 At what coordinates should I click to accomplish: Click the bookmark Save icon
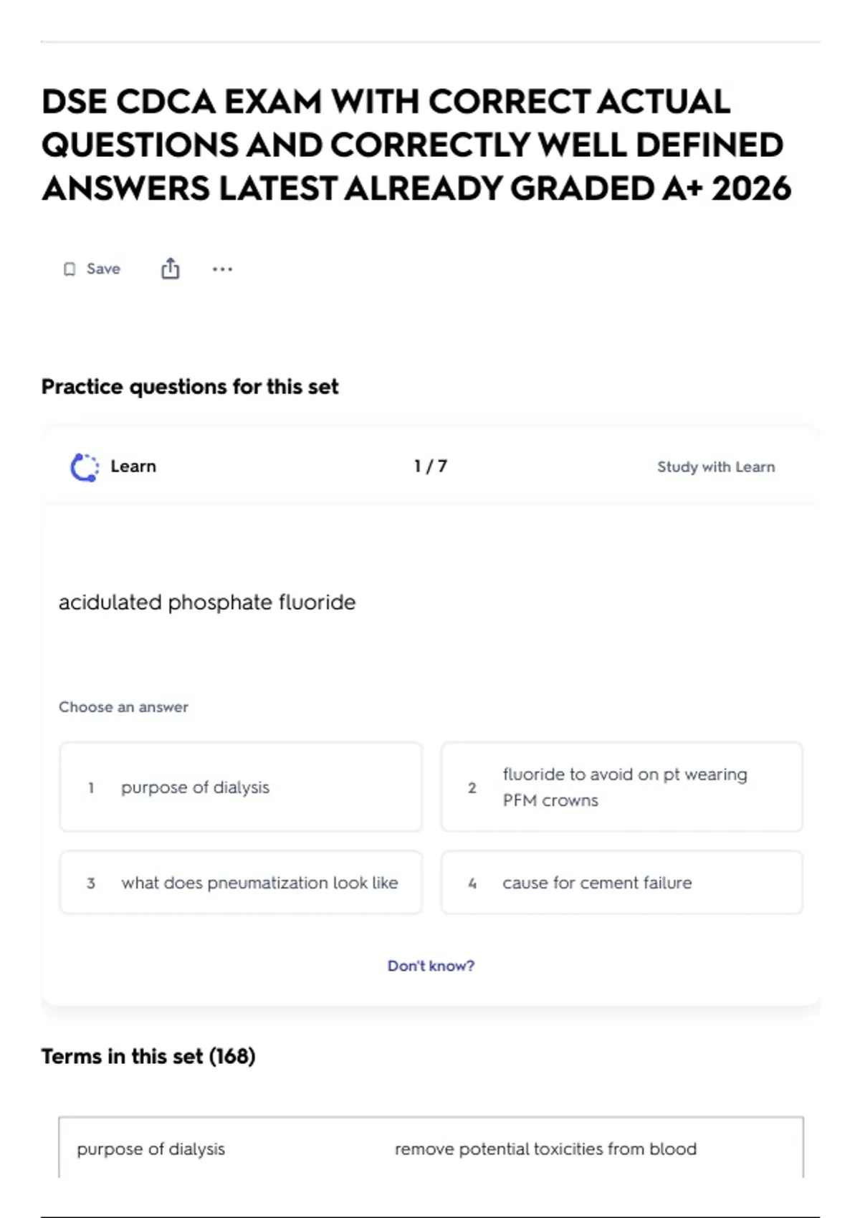tap(70, 269)
